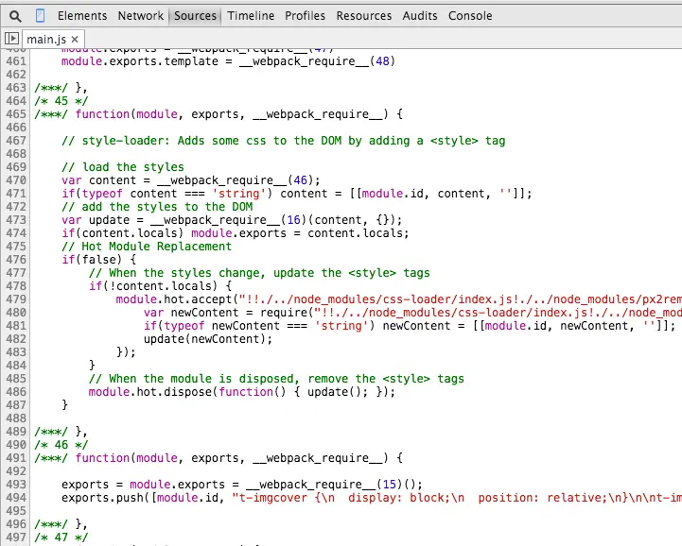Open the Elements panel tab

point(82,16)
